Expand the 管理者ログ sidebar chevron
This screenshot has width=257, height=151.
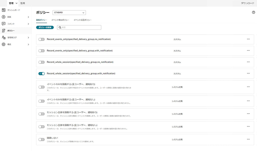[x=28, y=38]
